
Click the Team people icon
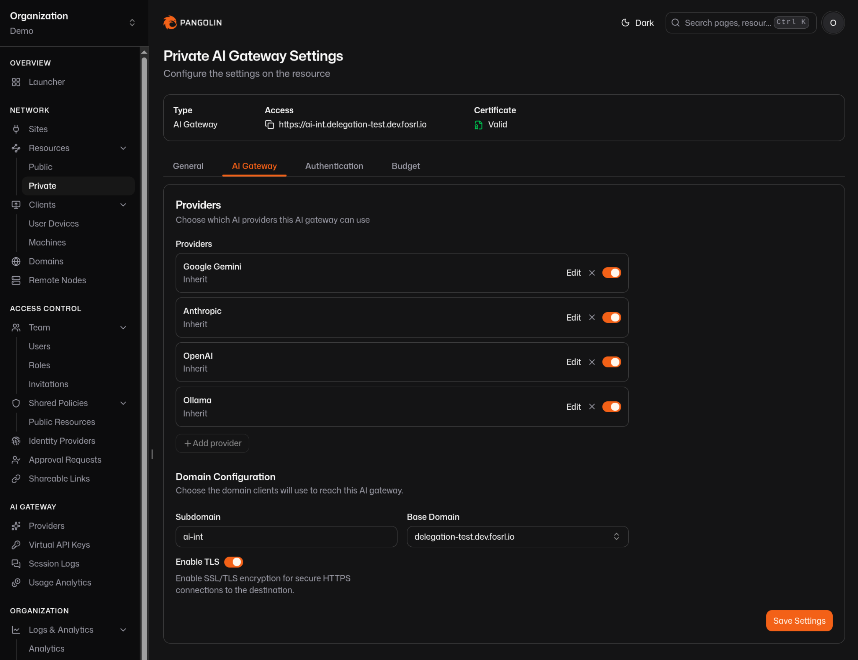click(x=16, y=327)
